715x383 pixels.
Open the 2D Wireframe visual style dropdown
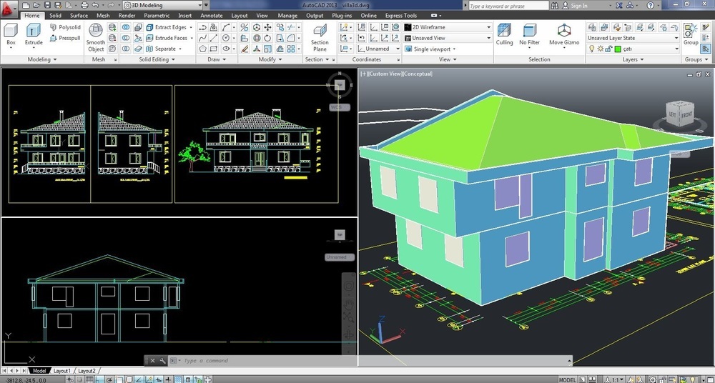pos(448,27)
